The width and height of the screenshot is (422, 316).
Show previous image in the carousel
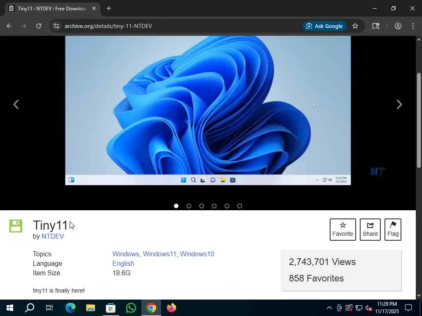click(16, 105)
